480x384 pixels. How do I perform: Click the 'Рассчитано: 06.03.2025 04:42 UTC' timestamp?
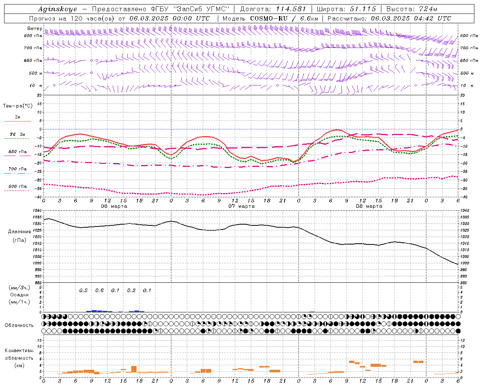[389, 18]
